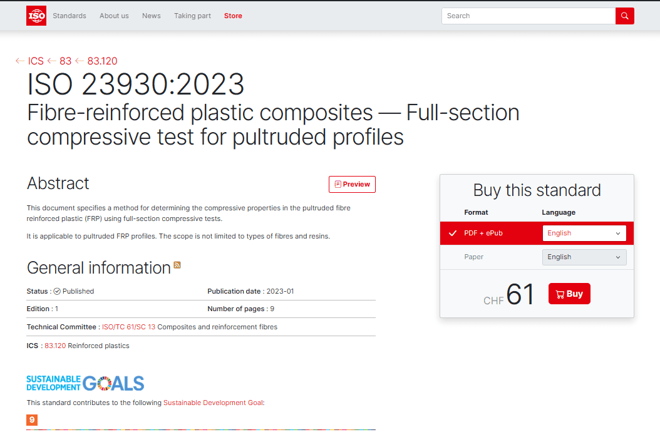Click the red search magnifier button
Image resolution: width=660 pixels, height=442 pixels.
coord(624,16)
